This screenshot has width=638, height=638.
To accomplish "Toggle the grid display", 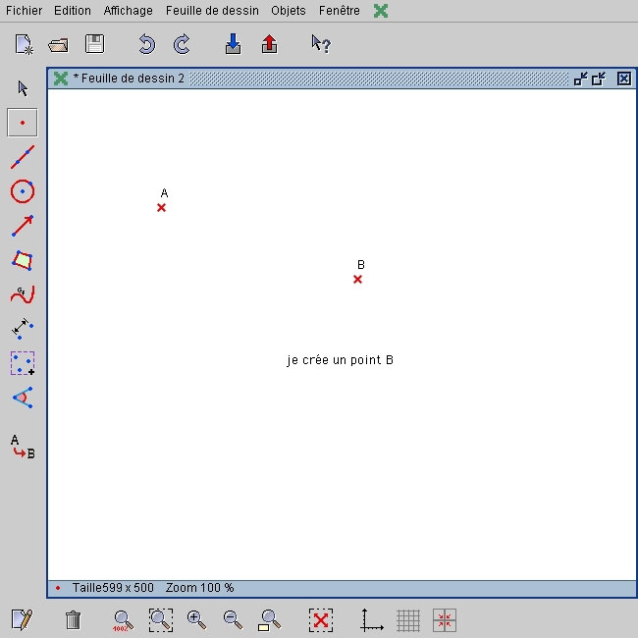I will (408, 620).
